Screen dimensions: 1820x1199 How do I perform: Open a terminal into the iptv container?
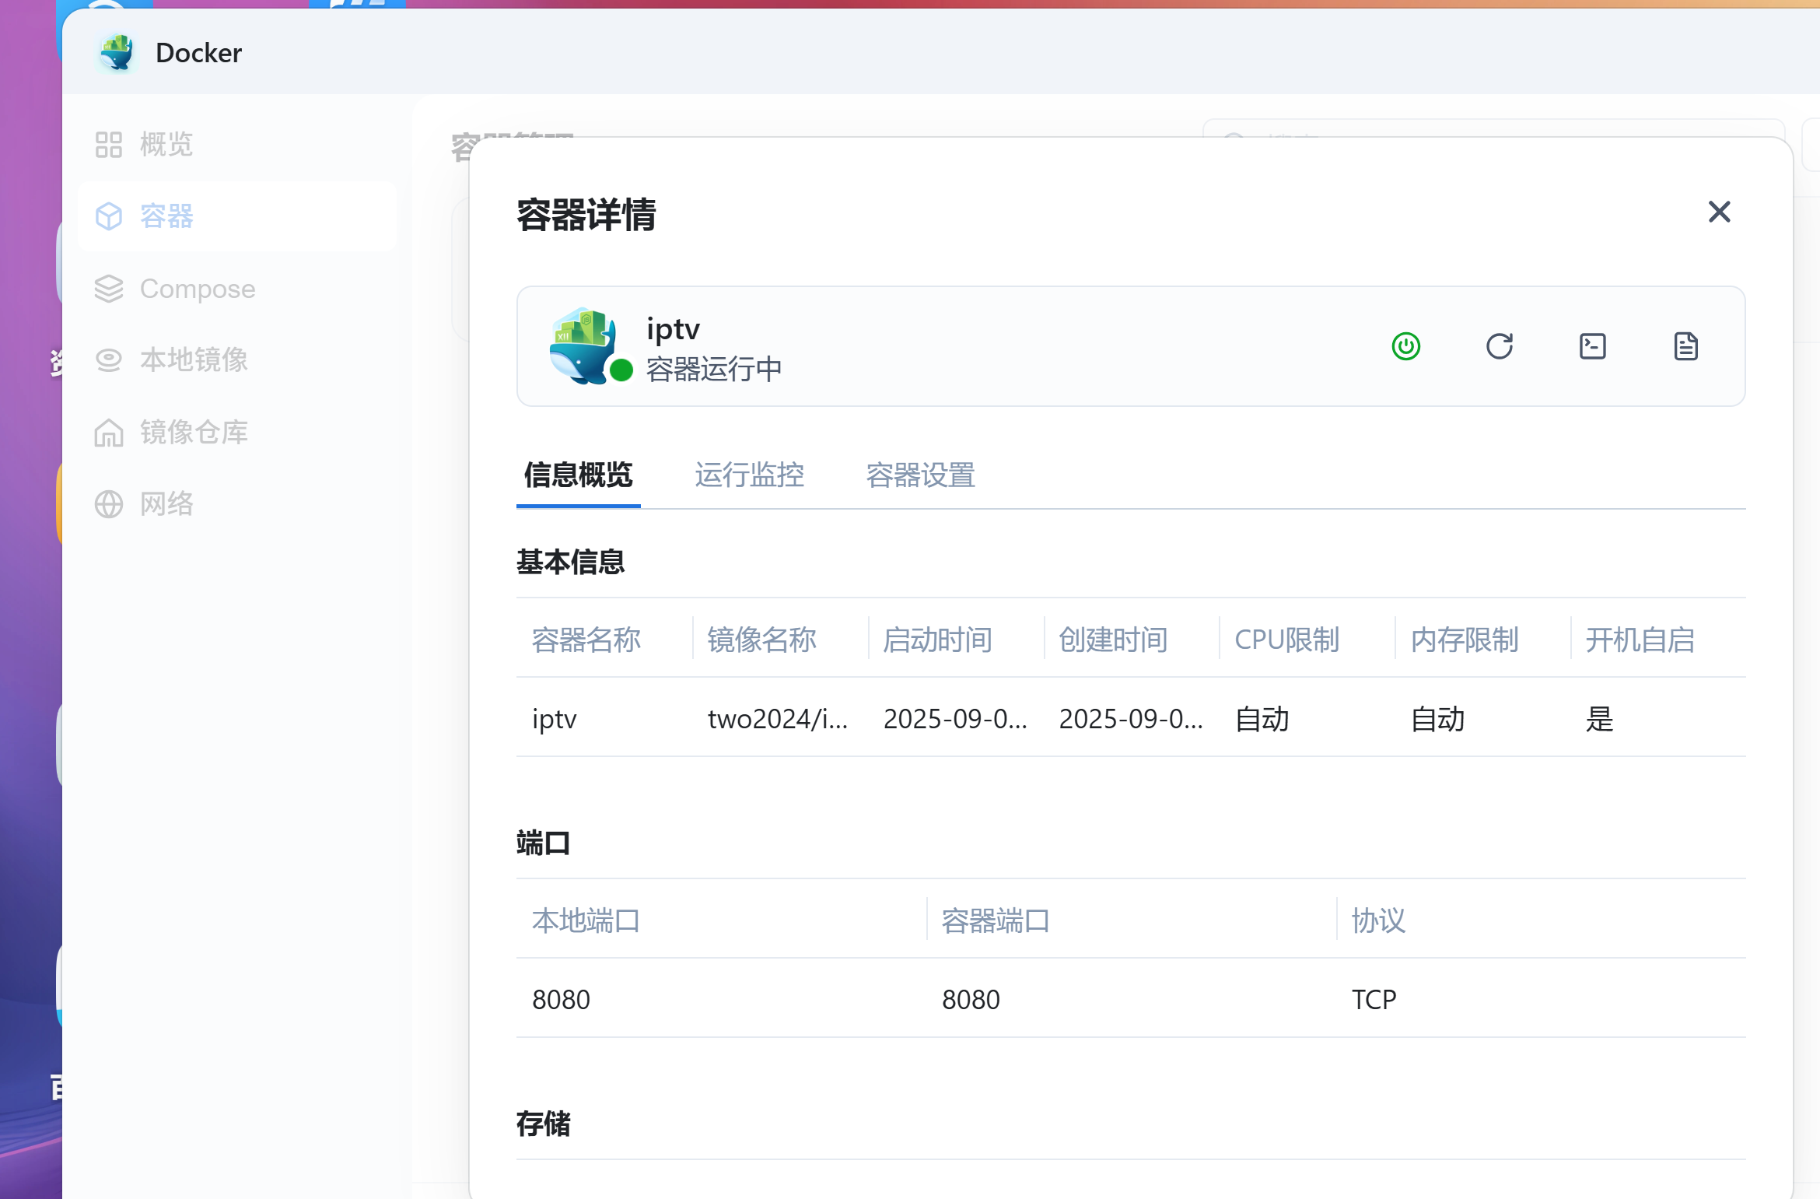point(1593,346)
